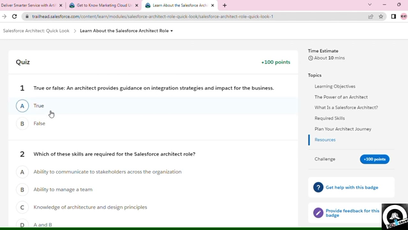
Task: Go forward in browser history
Action: (4, 17)
